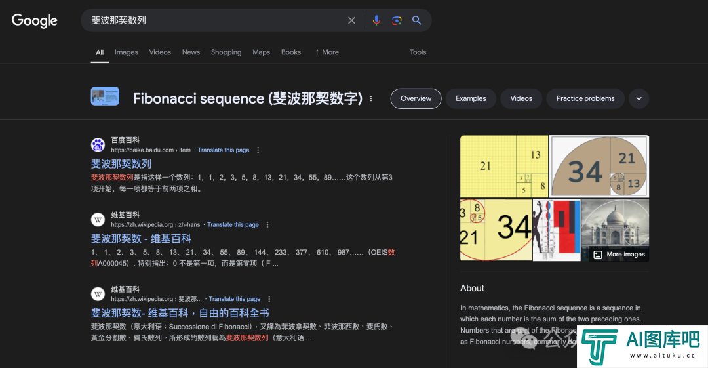
Task: Open the 斐波那契数 - 维基百科 result
Action: 141,238
